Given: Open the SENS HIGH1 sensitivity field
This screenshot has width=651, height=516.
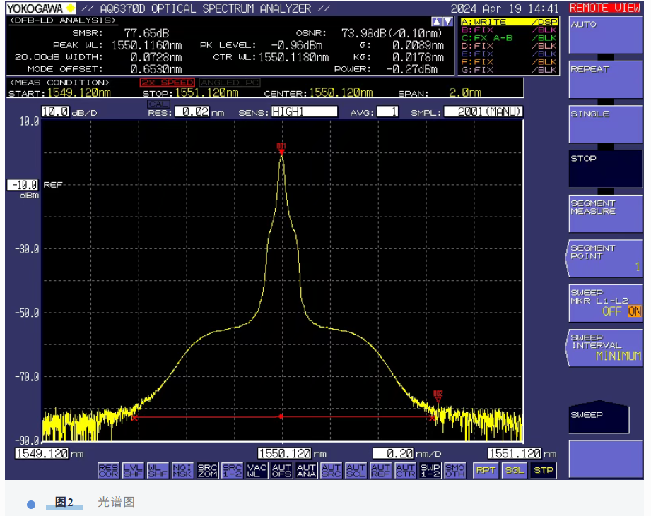Looking at the screenshot, I should pyautogui.click(x=304, y=112).
